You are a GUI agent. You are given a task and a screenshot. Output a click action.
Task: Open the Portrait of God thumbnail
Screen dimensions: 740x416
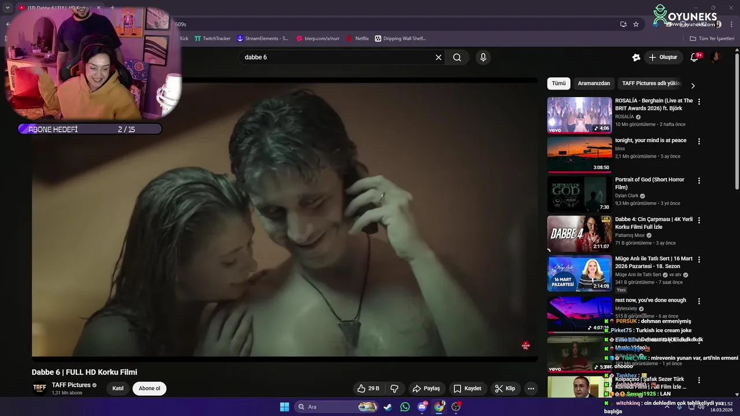click(579, 194)
